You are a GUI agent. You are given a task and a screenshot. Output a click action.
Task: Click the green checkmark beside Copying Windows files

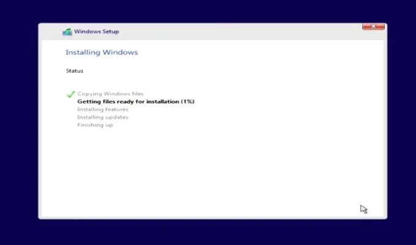point(70,94)
